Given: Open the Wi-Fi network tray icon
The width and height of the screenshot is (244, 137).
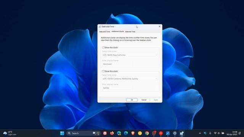Looking at the screenshot, I should 215,133.
